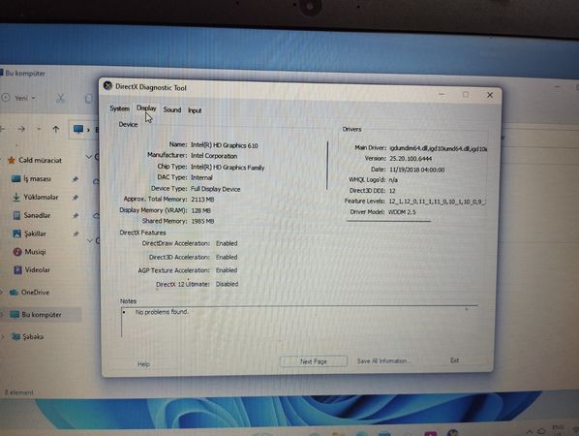
Task: Click the Intel(R) HD Graphics 610 name
Action: click(x=224, y=145)
